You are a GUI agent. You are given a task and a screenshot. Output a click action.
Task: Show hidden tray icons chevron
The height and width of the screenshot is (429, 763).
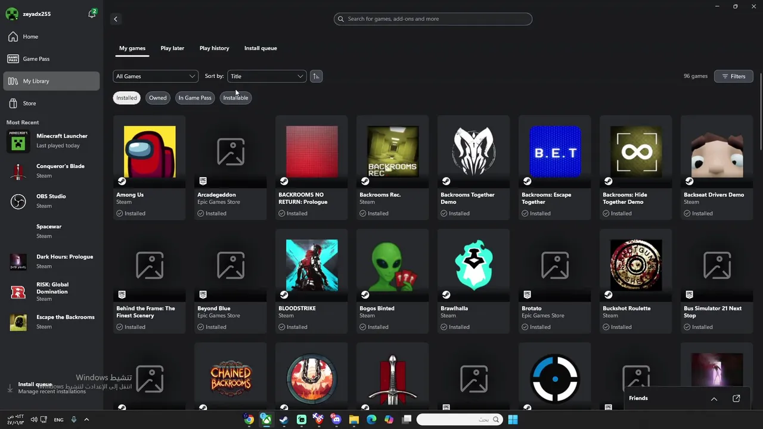pyautogui.click(x=86, y=419)
